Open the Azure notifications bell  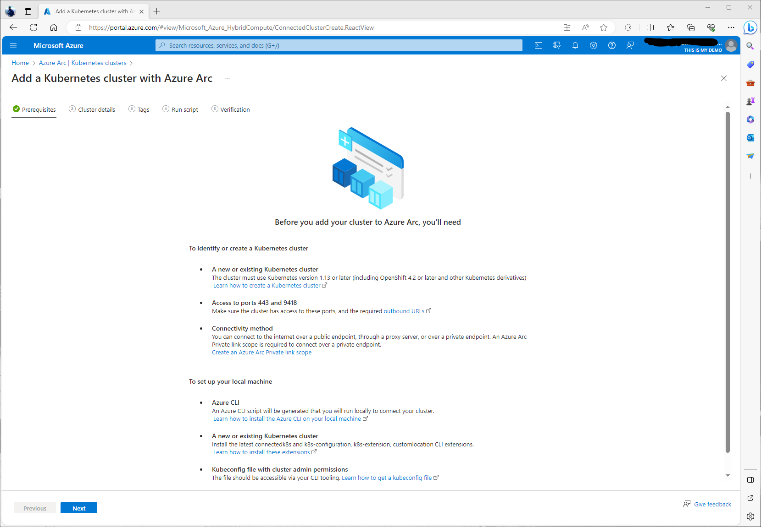575,45
